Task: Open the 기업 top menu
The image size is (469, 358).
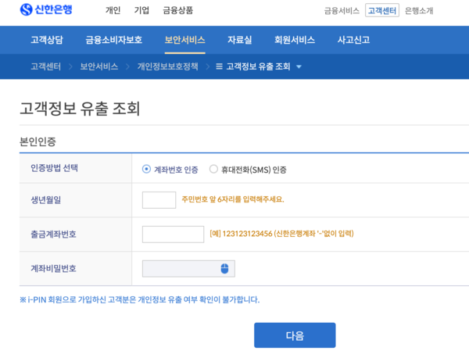Action: tap(141, 10)
